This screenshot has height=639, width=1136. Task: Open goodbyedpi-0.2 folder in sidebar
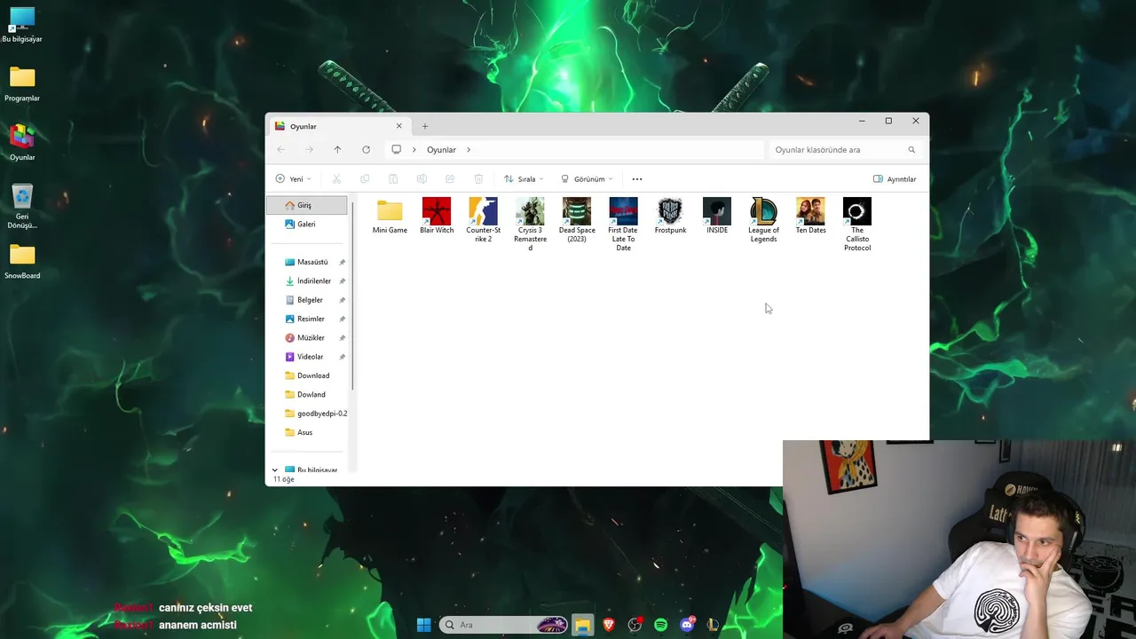coord(307,413)
